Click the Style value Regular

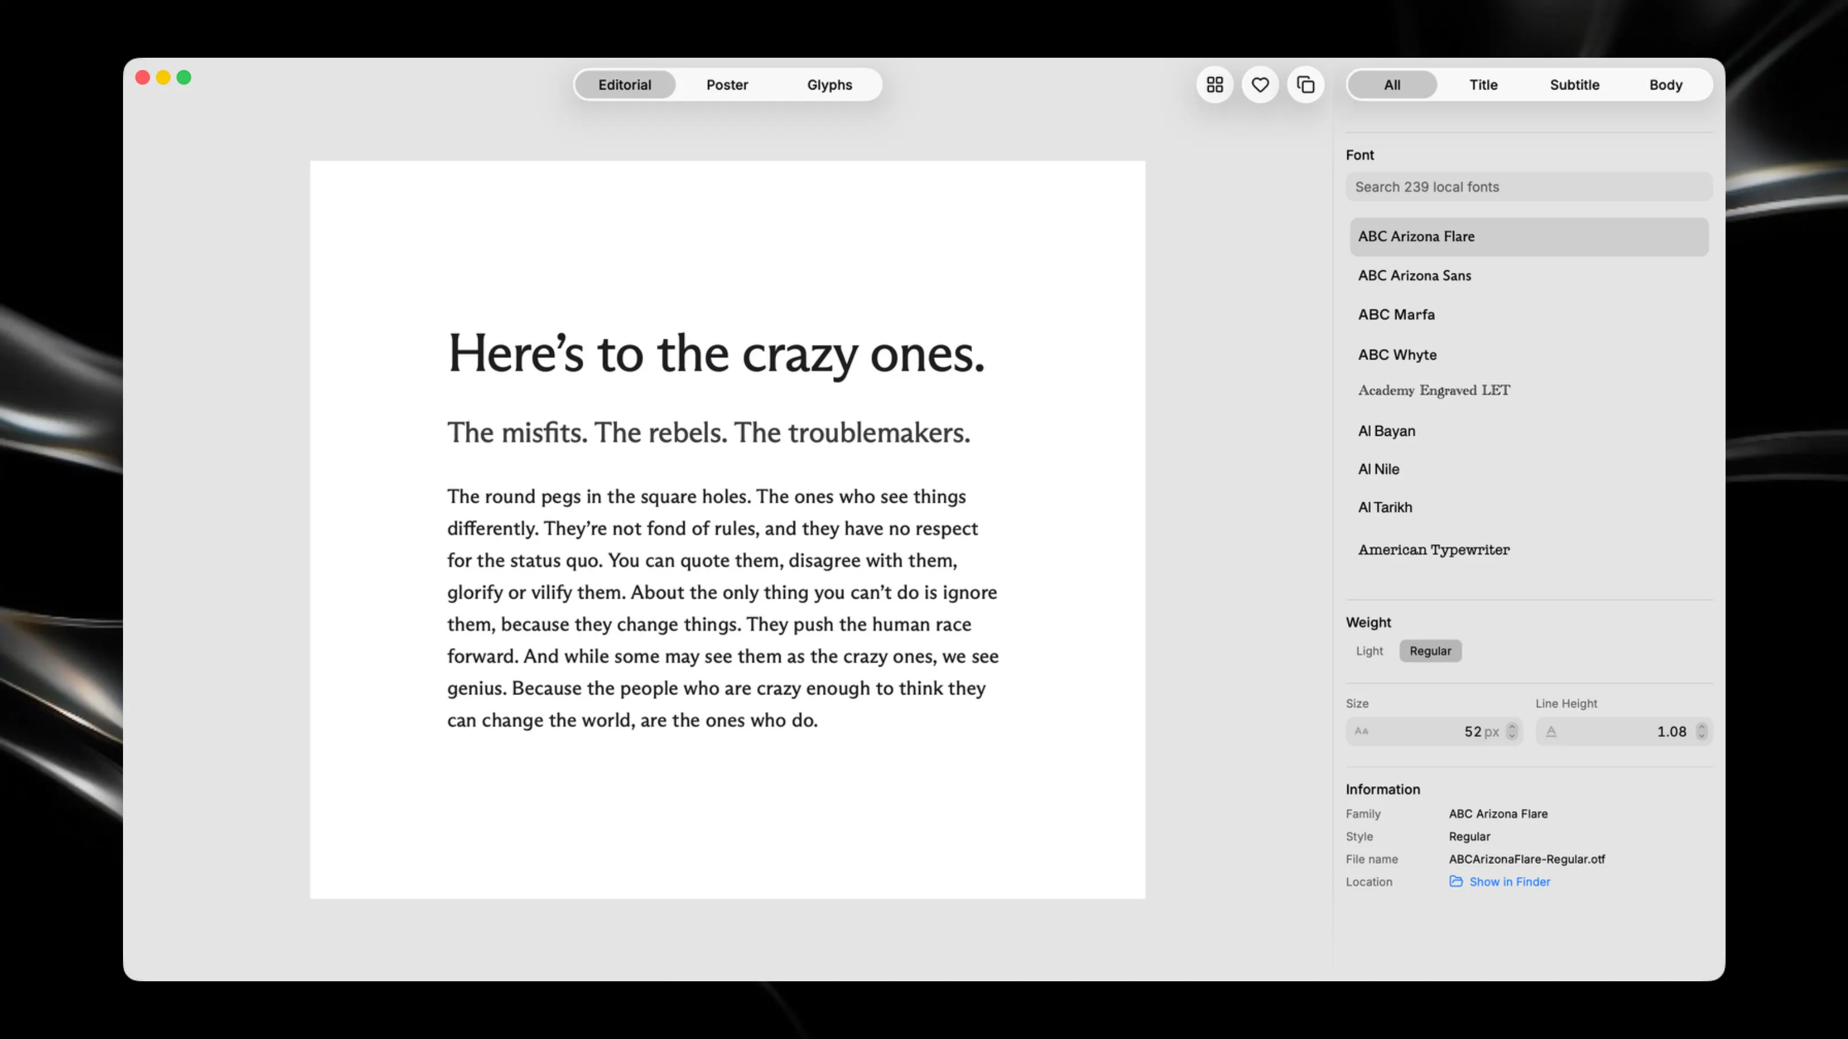(x=1469, y=837)
